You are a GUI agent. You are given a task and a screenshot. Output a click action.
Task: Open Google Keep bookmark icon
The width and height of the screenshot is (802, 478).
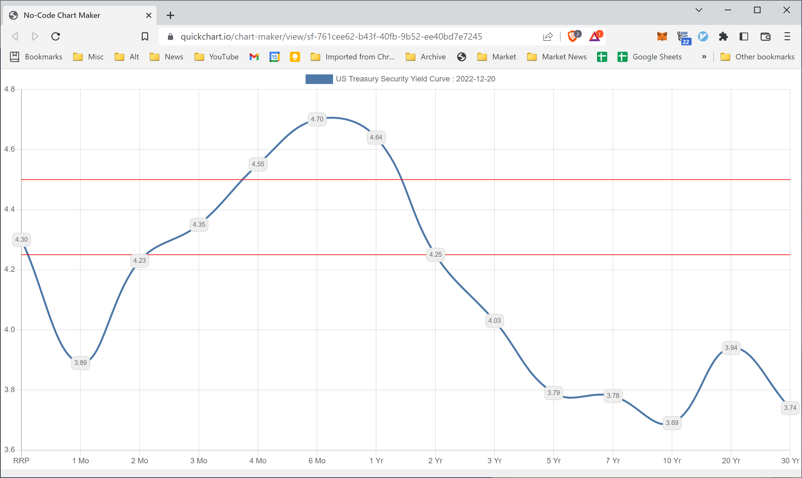295,57
